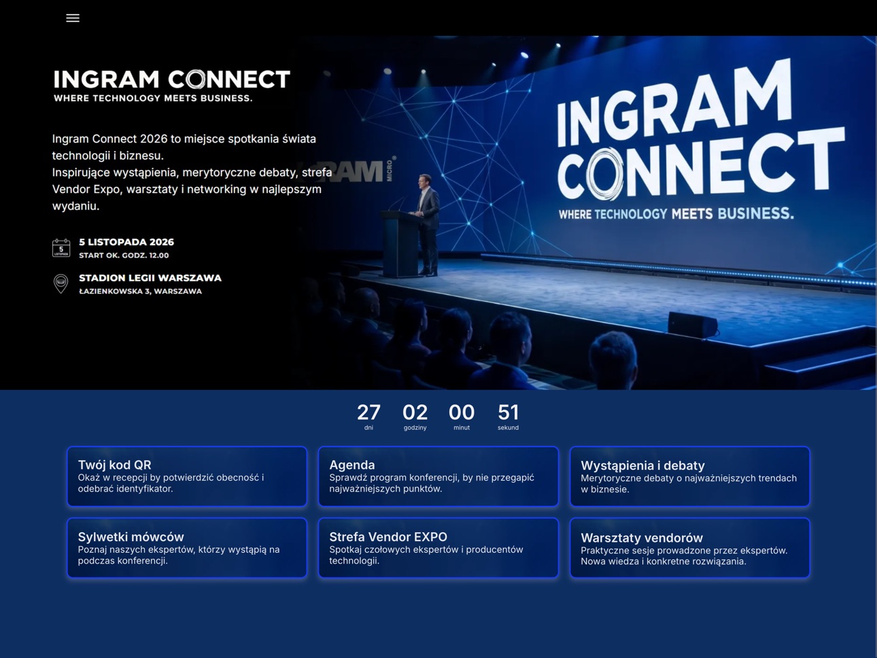
Task: Click the WHERE TECHNOLOGY MEETS BUSINESS tagline under left logo
Action: point(153,99)
